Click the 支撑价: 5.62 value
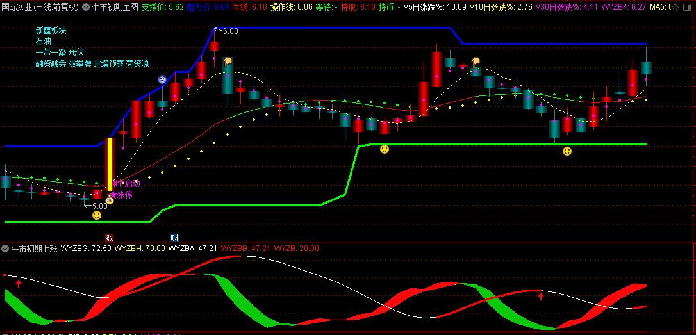The image size is (696, 335). click(163, 7)
